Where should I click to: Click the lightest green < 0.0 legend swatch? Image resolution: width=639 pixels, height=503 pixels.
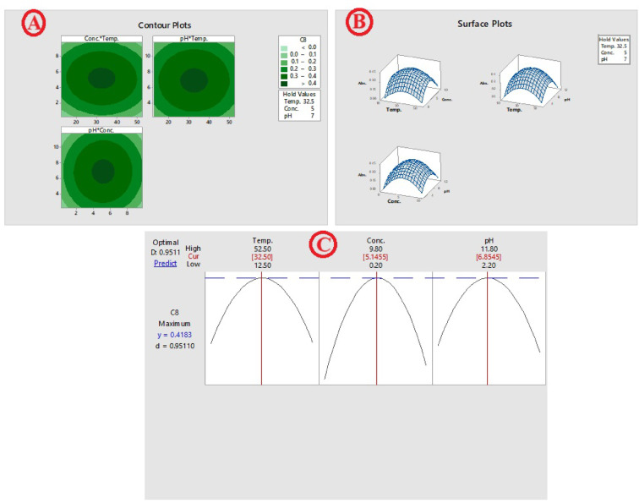click(x=287, y=52)
